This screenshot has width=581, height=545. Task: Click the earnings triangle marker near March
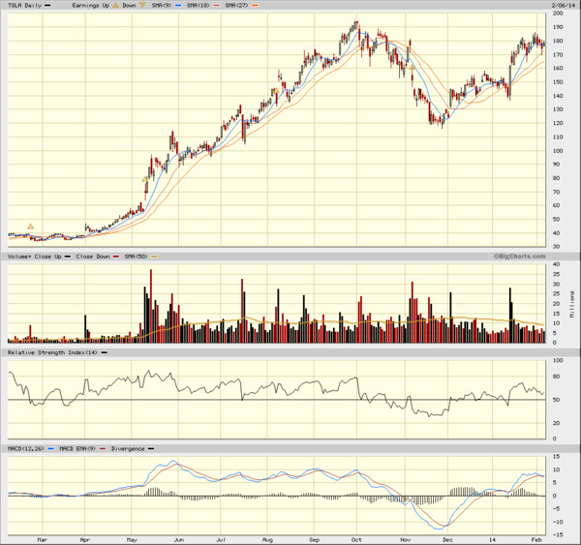click(x=30, y=227)
